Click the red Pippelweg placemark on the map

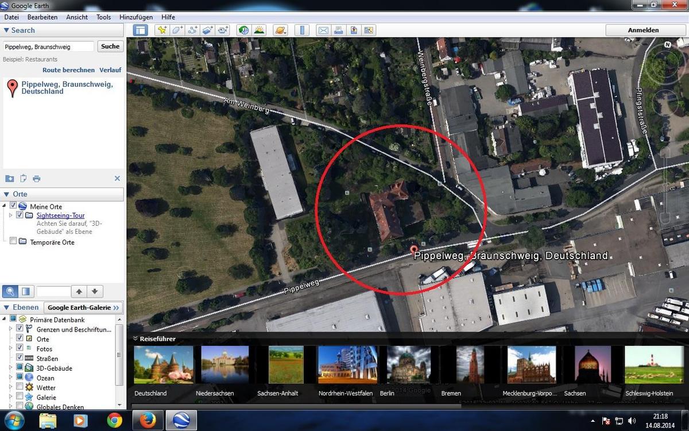pyautogui.click(x=413, y=250)
